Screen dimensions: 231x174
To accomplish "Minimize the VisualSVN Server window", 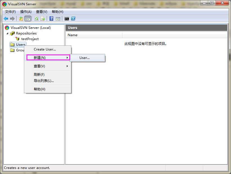I will point(204,3).
